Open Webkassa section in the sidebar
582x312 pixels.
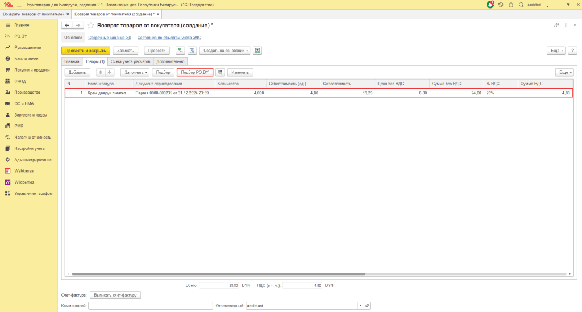[x=23, y=170]
